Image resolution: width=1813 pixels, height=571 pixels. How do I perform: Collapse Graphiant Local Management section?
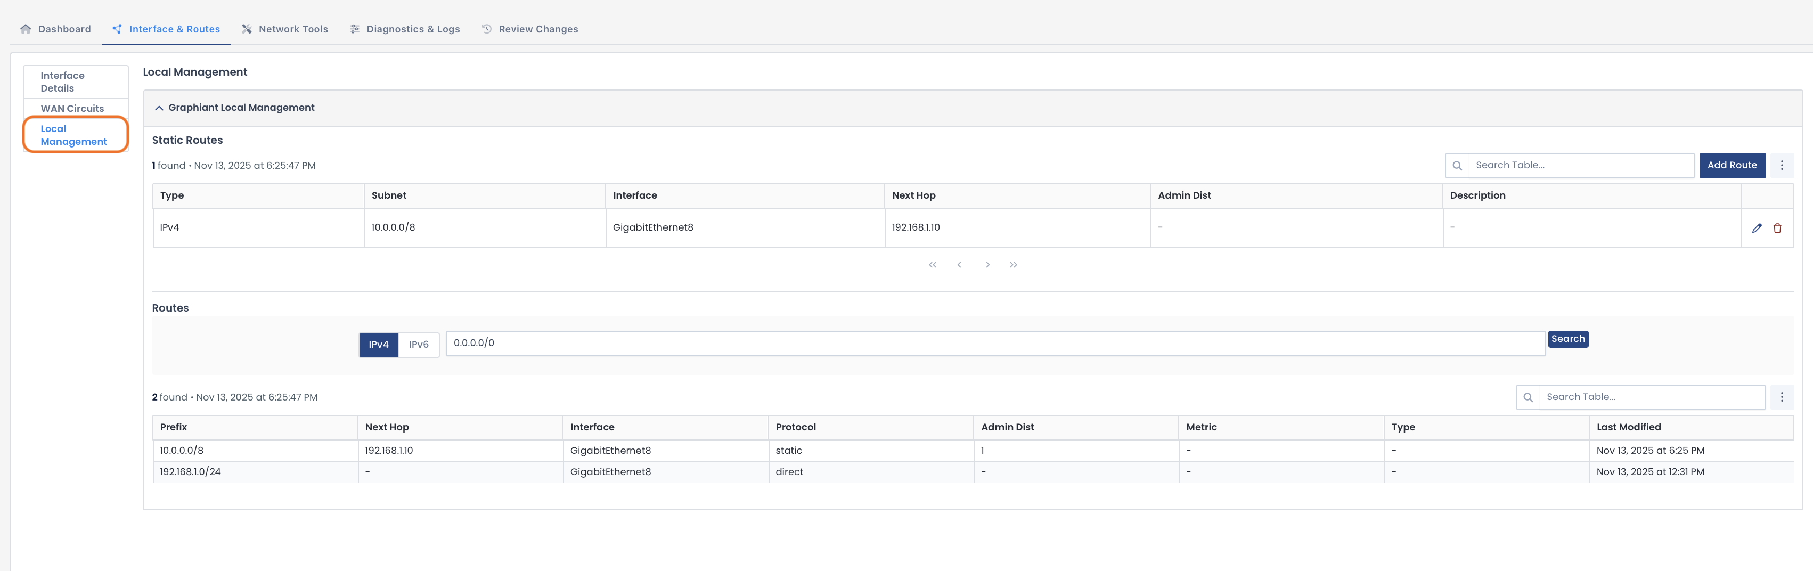pyautogui.click(x=159, y=108)
